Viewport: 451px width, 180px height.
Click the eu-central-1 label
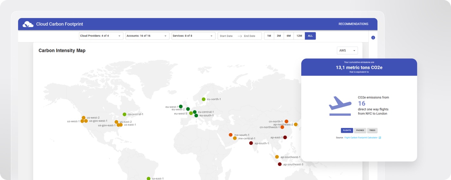coord(206,112)
